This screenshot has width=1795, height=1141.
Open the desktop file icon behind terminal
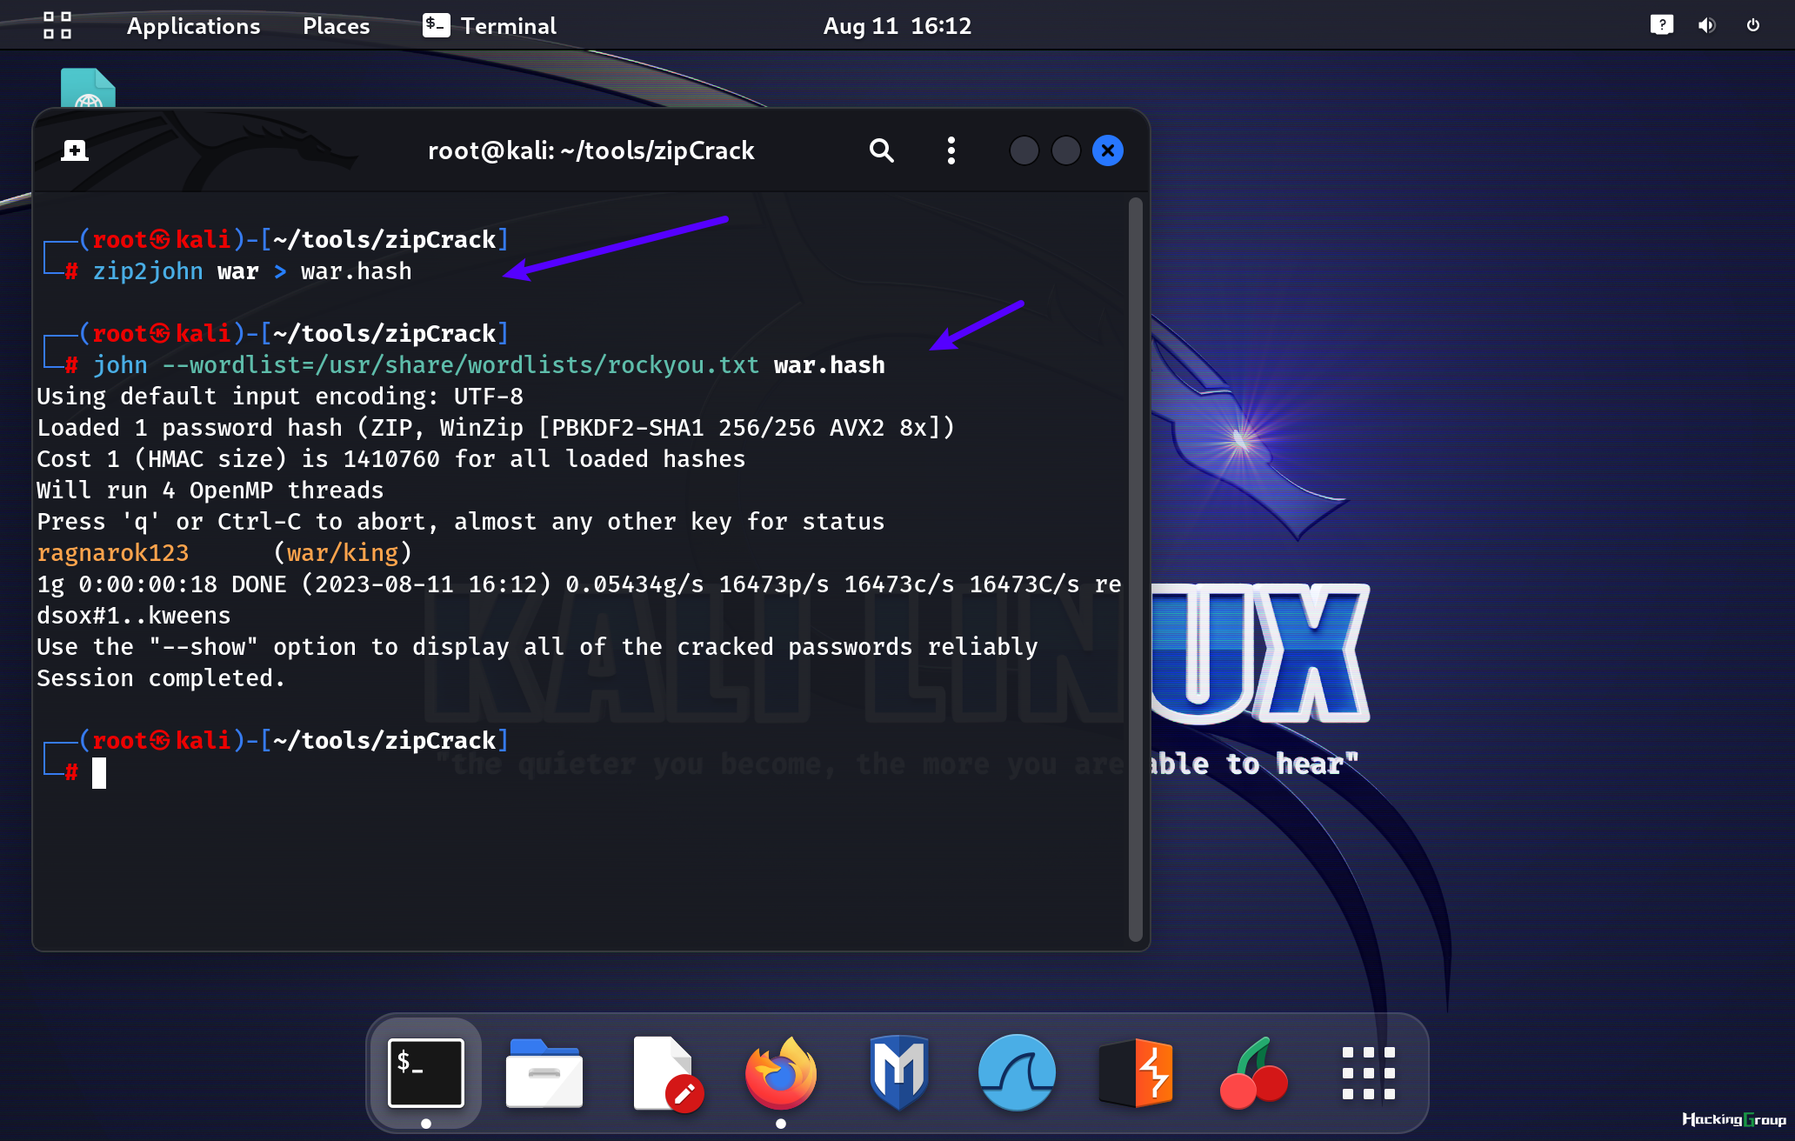click(88, 88)
